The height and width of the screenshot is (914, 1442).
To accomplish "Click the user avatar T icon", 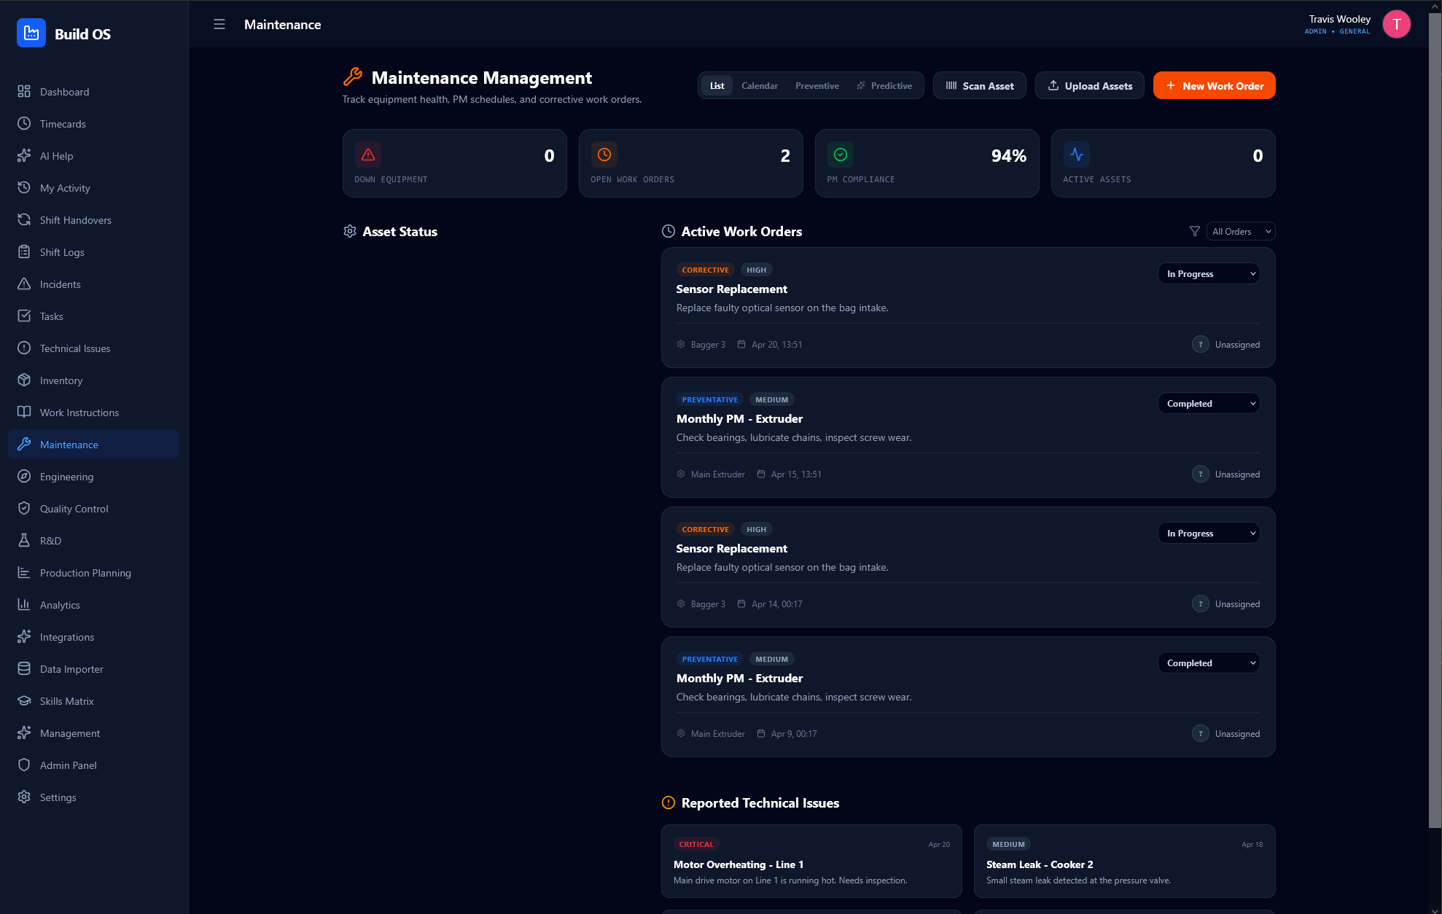I will tap(1396, 25).
